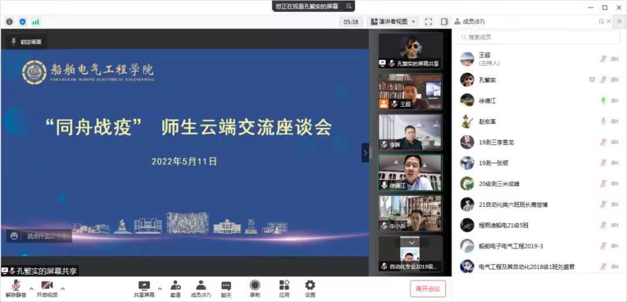
Task: Click the blue security shield icon
Action: pyautogui.click(x=23, y=21)
